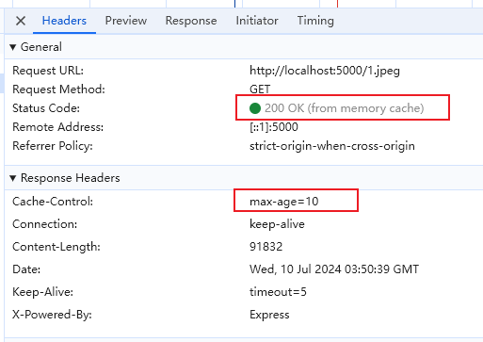Image resolution: width=483 pixels, height=342 pixels.
Task: Click the Referrer Policy label
Action: (53, 146)
